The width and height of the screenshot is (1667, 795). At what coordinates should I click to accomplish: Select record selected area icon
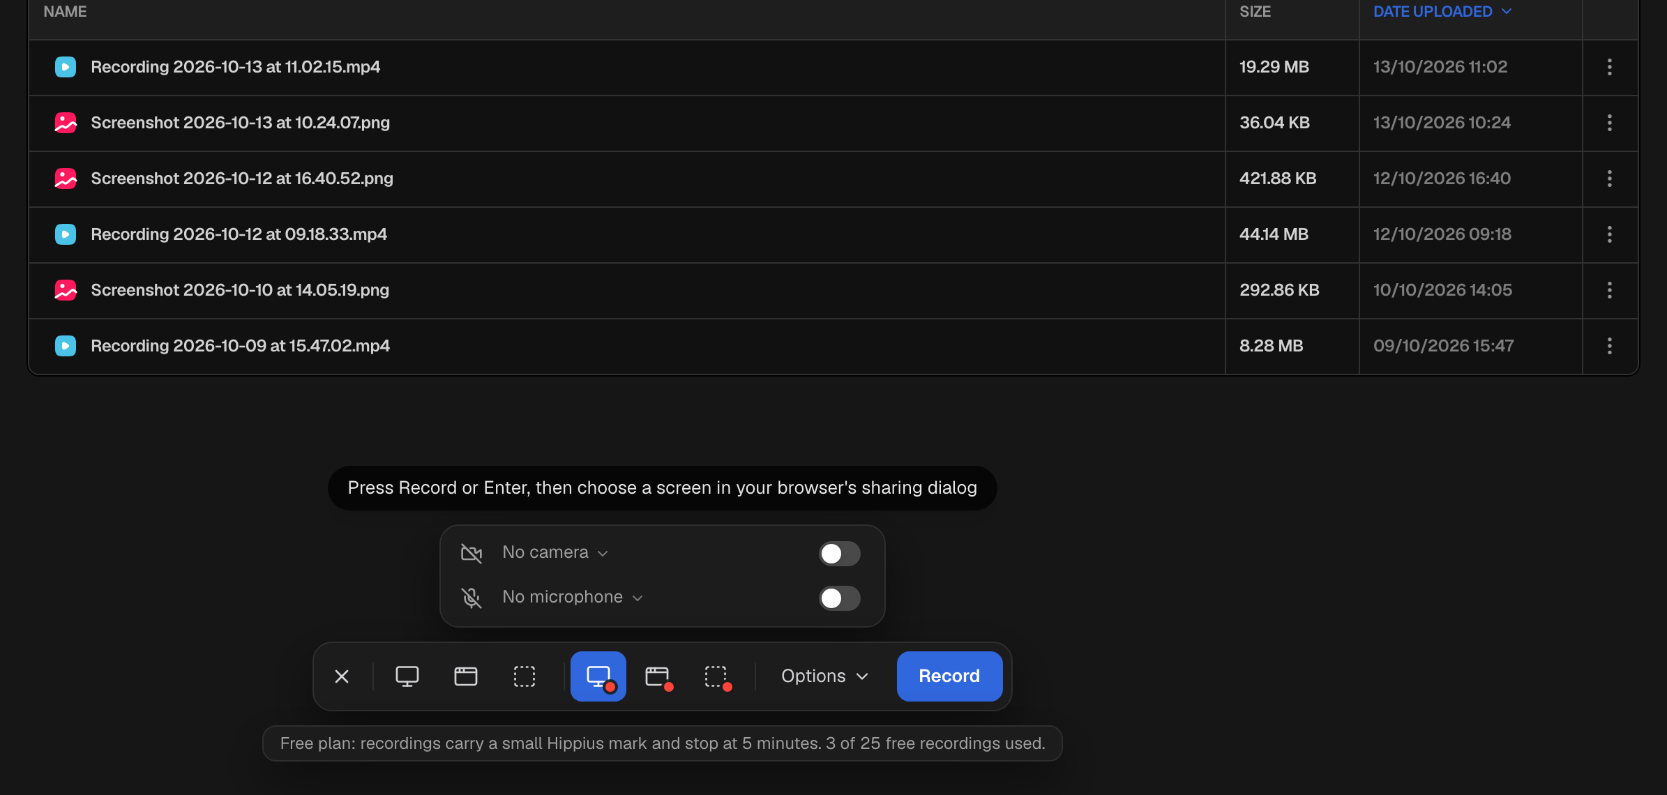(716, 676)
